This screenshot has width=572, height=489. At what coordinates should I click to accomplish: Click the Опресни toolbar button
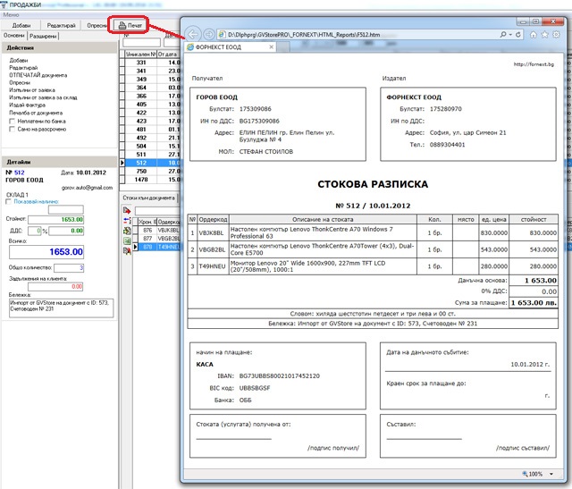tap(97, 25)
